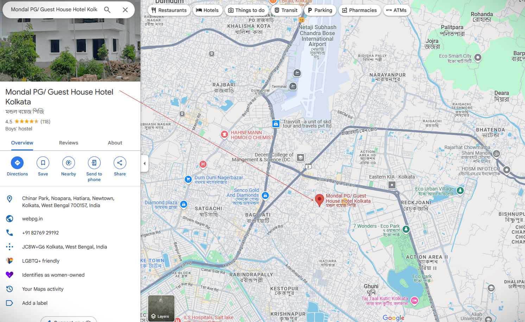Copy the plus code JC8W+G6 row
Screen dimensions: 525x322
(x=70, y=247)
